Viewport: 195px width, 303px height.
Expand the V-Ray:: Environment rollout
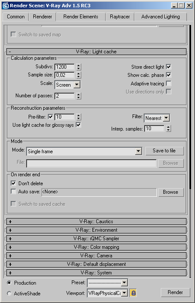(x=96, y=230)
